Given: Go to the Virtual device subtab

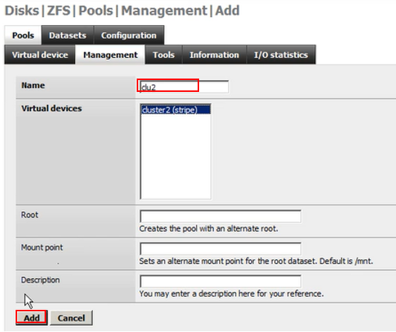Looking at the screenshot, I should coord(40,55).
